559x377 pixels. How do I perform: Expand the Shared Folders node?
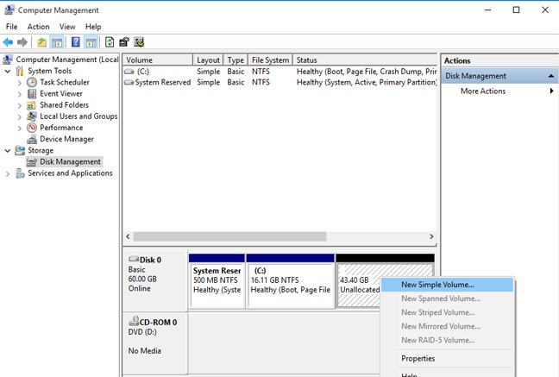click(x=20, y=105)
